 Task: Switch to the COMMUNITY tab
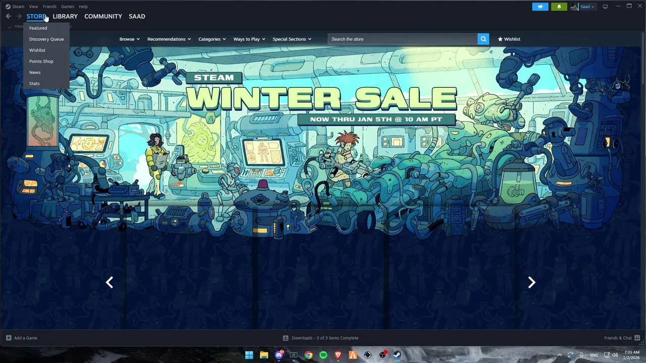103,16
